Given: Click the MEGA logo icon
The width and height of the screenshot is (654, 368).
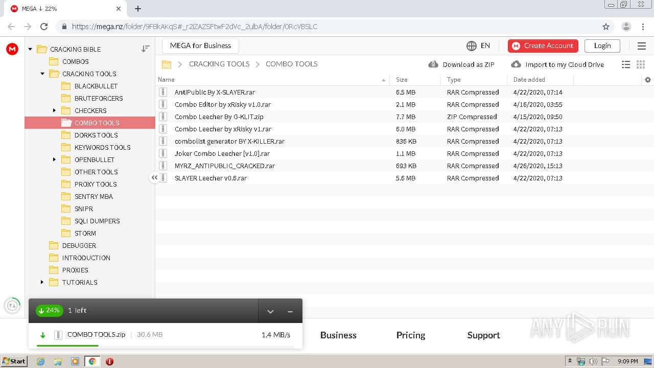Looking at the screenshot, I should pyautogui.click(x=12, y=49).
